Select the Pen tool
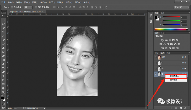This screenshot has width=191, height=110. (x=4, y=72)
